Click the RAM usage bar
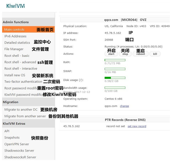 click(x=115, y=60)
